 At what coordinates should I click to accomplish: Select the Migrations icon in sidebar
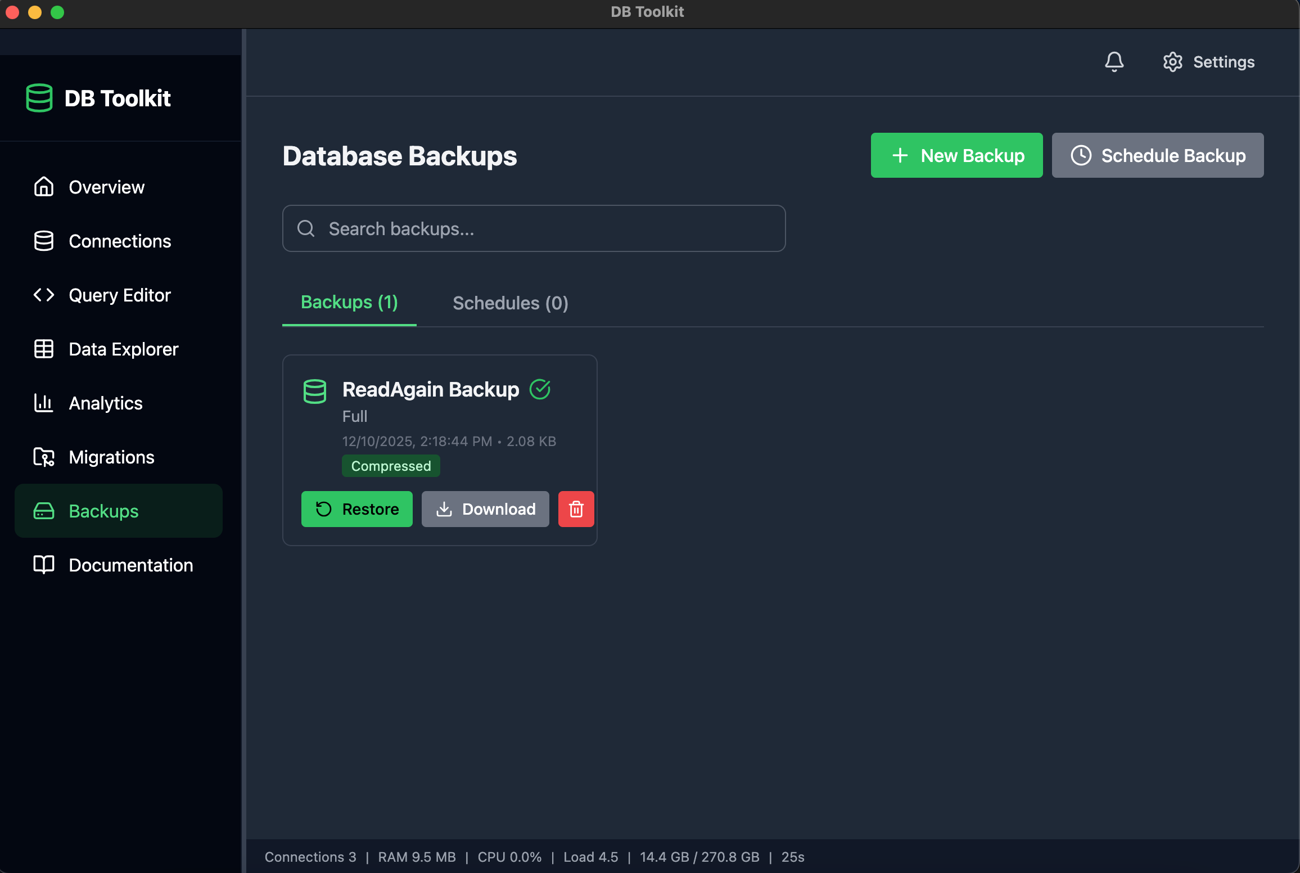pyautogui.click(x=44, y=457)
